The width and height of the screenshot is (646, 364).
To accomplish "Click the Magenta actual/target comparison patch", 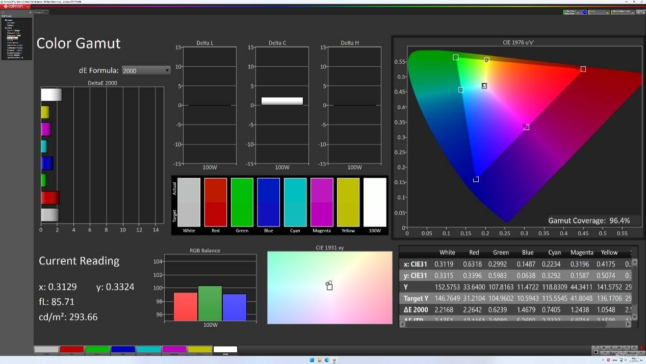I will pos(322,202).
